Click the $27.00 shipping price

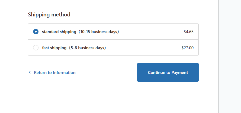click(x=188, y=48)
